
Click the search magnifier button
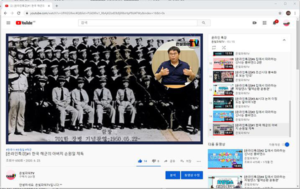coord(204,23)
